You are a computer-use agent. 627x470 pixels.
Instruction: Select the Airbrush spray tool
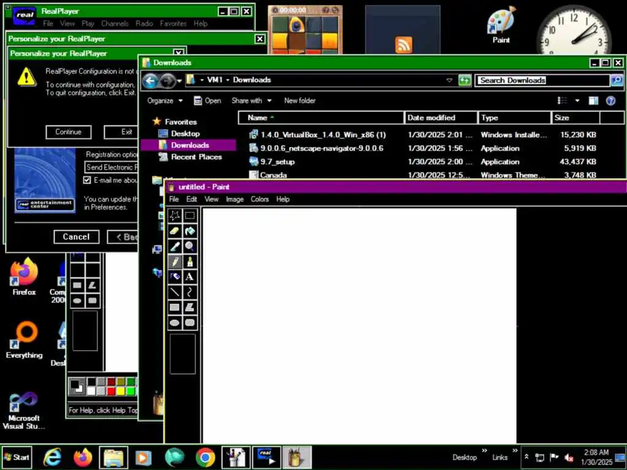pos(175,277)
